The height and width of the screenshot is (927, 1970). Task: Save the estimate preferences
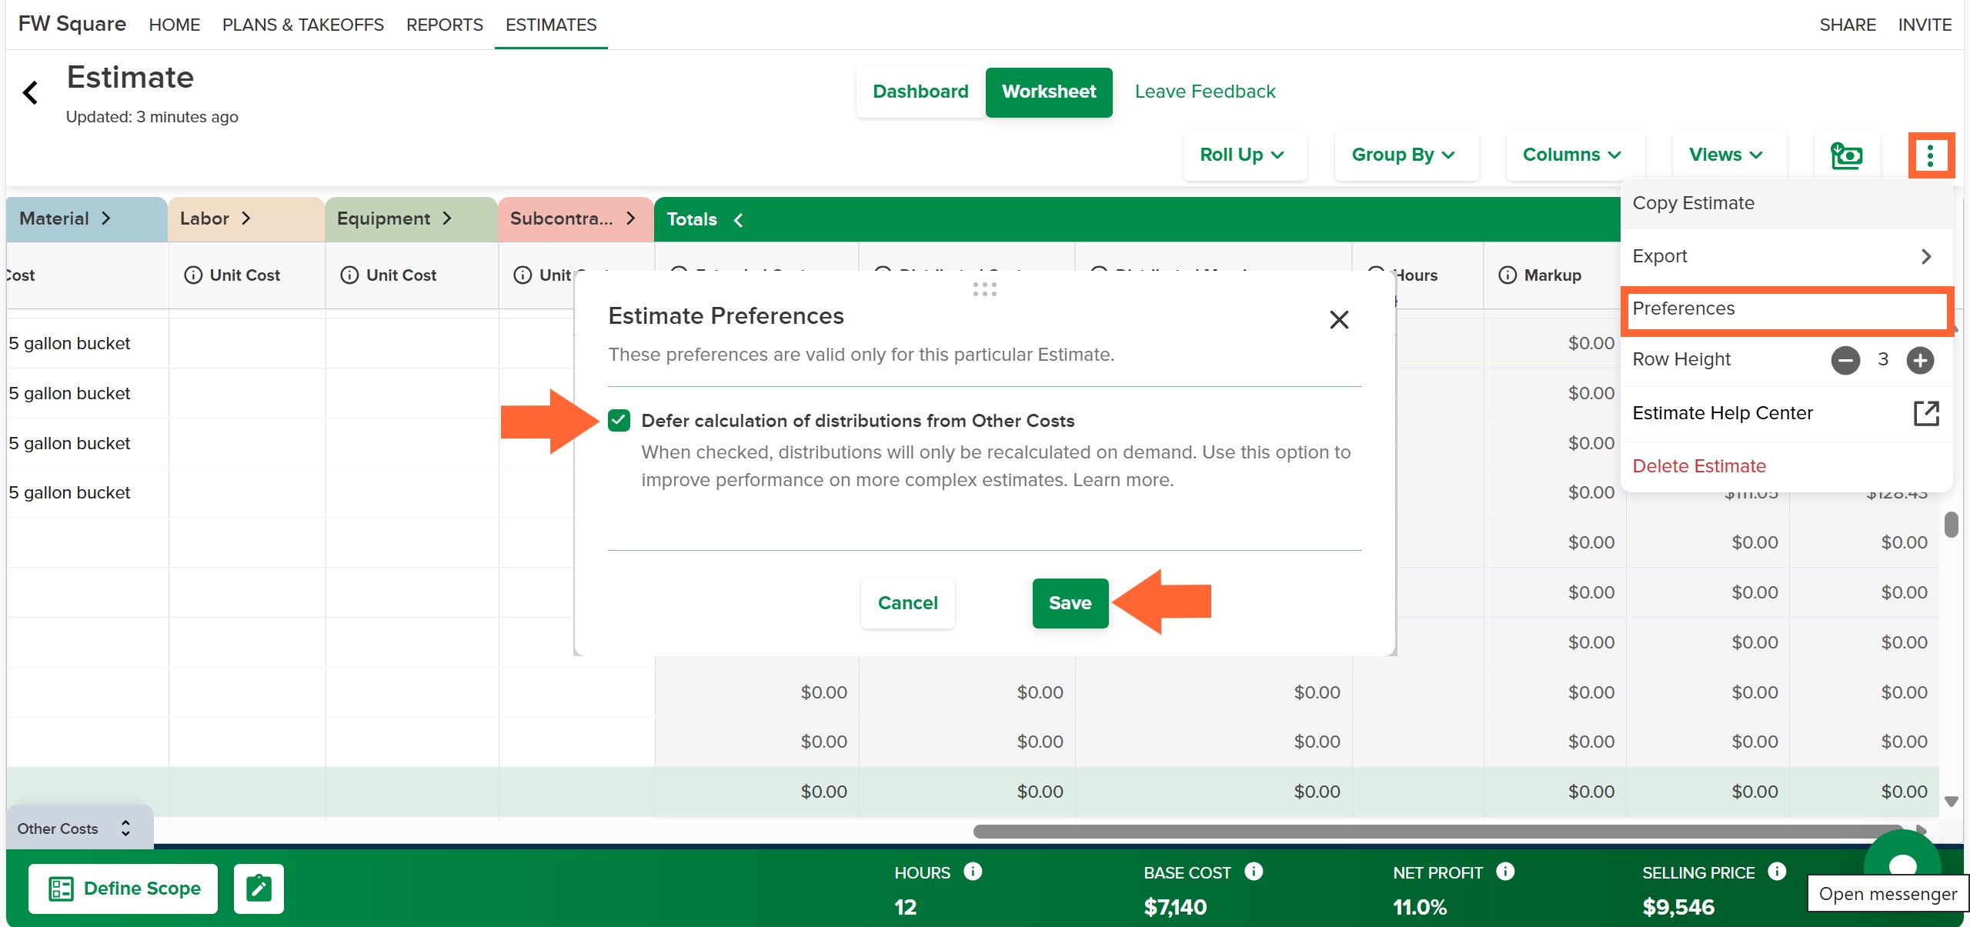point(1070,604)
